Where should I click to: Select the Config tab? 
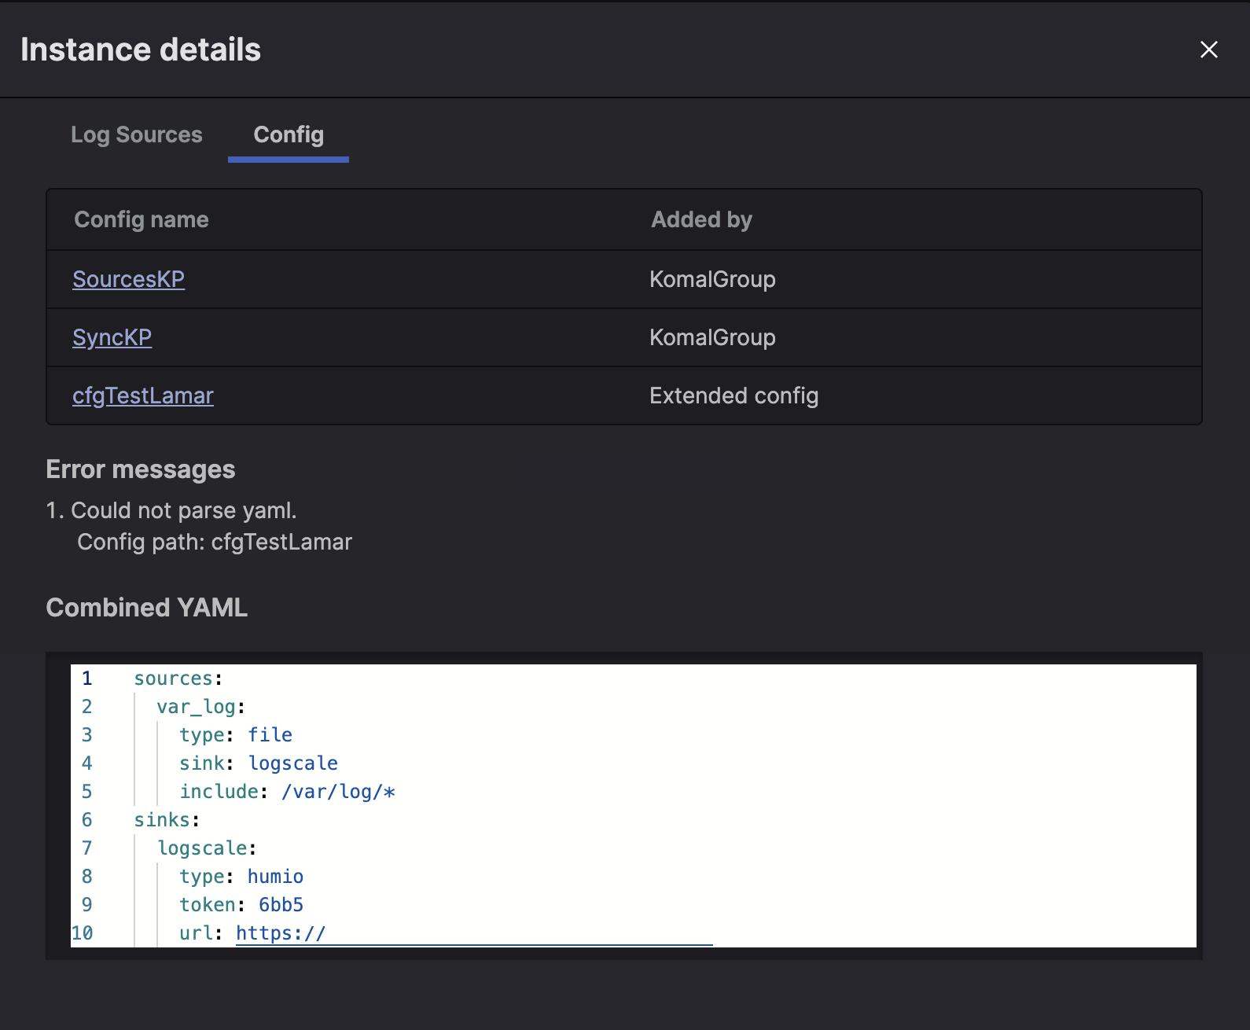click(289, 134)
